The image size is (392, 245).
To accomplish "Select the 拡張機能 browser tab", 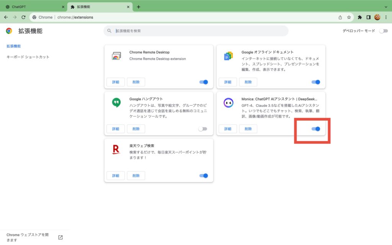I will coord(100,7).
